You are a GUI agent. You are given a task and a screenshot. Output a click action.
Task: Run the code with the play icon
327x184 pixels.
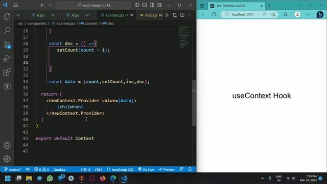[x=167, y=15]
